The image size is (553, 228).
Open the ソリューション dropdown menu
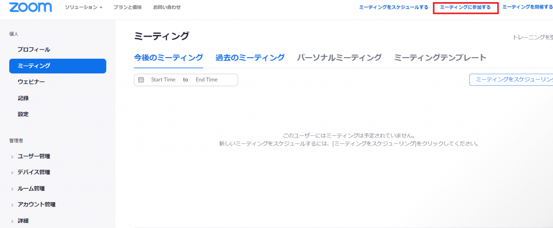pyautogui.click(x=83, y=8)
